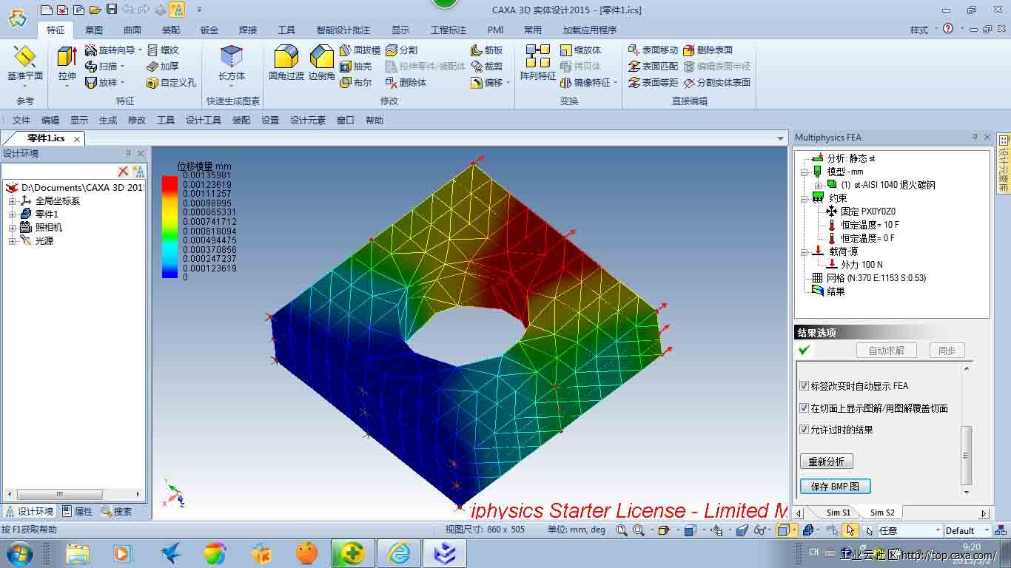Image resolution: width=1011 pixels, height=568 pixels.
Task: Switch to the 属性 panel tab
Action: [78, 511]
